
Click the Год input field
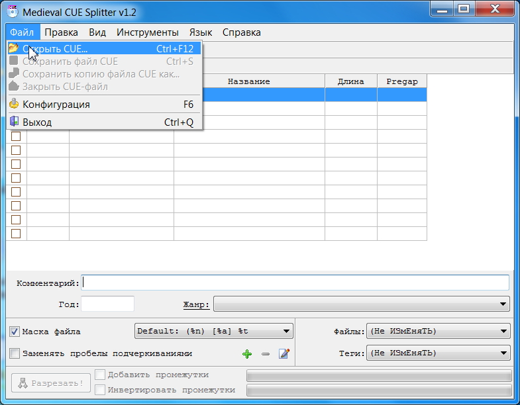click(x=107, y=304)
